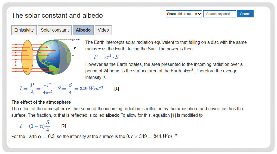Click the blue Search button
This screenshot has height=154, width=277.
(245, 14)
